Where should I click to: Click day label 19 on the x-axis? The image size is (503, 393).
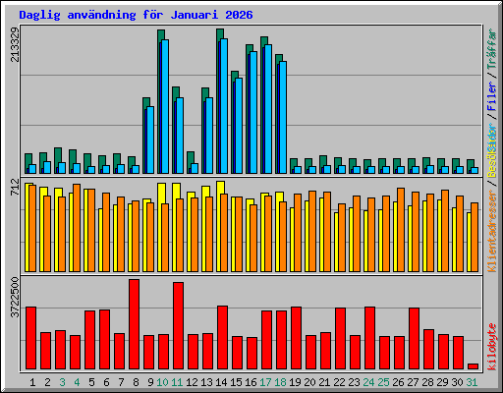click(x=295, y=382)
